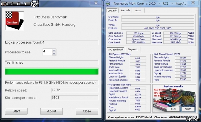201x122 pixels.
Task: Click Multi Thread Hyperbolic cosecant value 19902
Action: tap(183, 70)
